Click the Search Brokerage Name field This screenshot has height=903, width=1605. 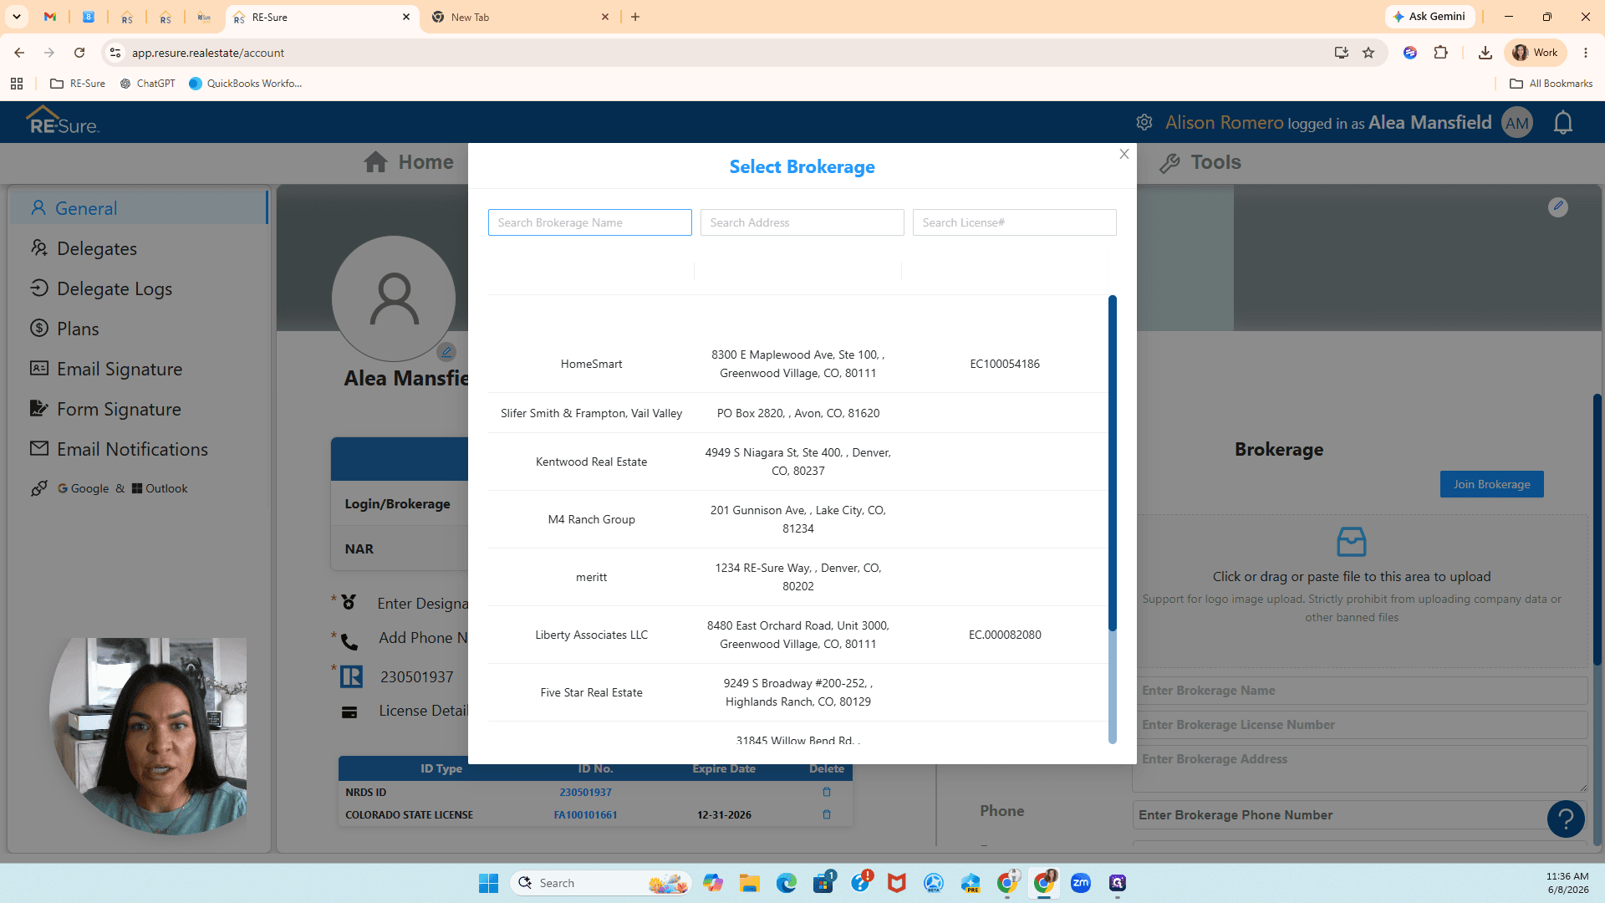tap(590, 222)
